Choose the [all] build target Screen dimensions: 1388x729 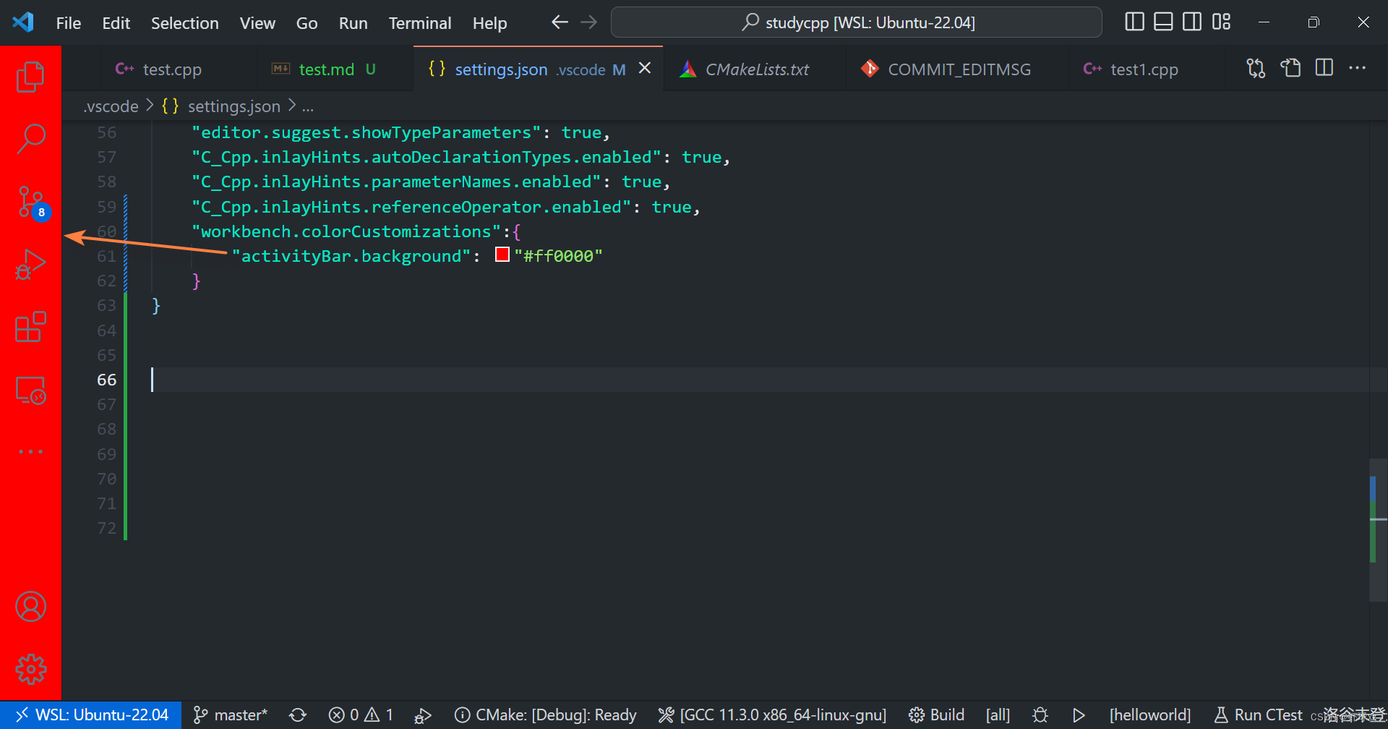pyautogui.click(x=998, y=715)
